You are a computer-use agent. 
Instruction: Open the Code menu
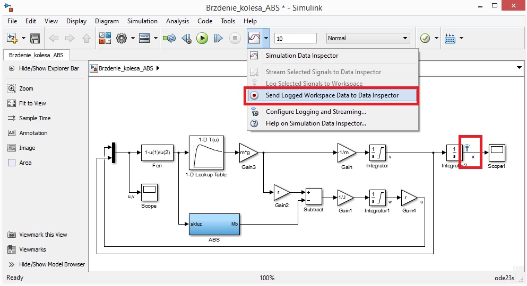coord(205,21)
